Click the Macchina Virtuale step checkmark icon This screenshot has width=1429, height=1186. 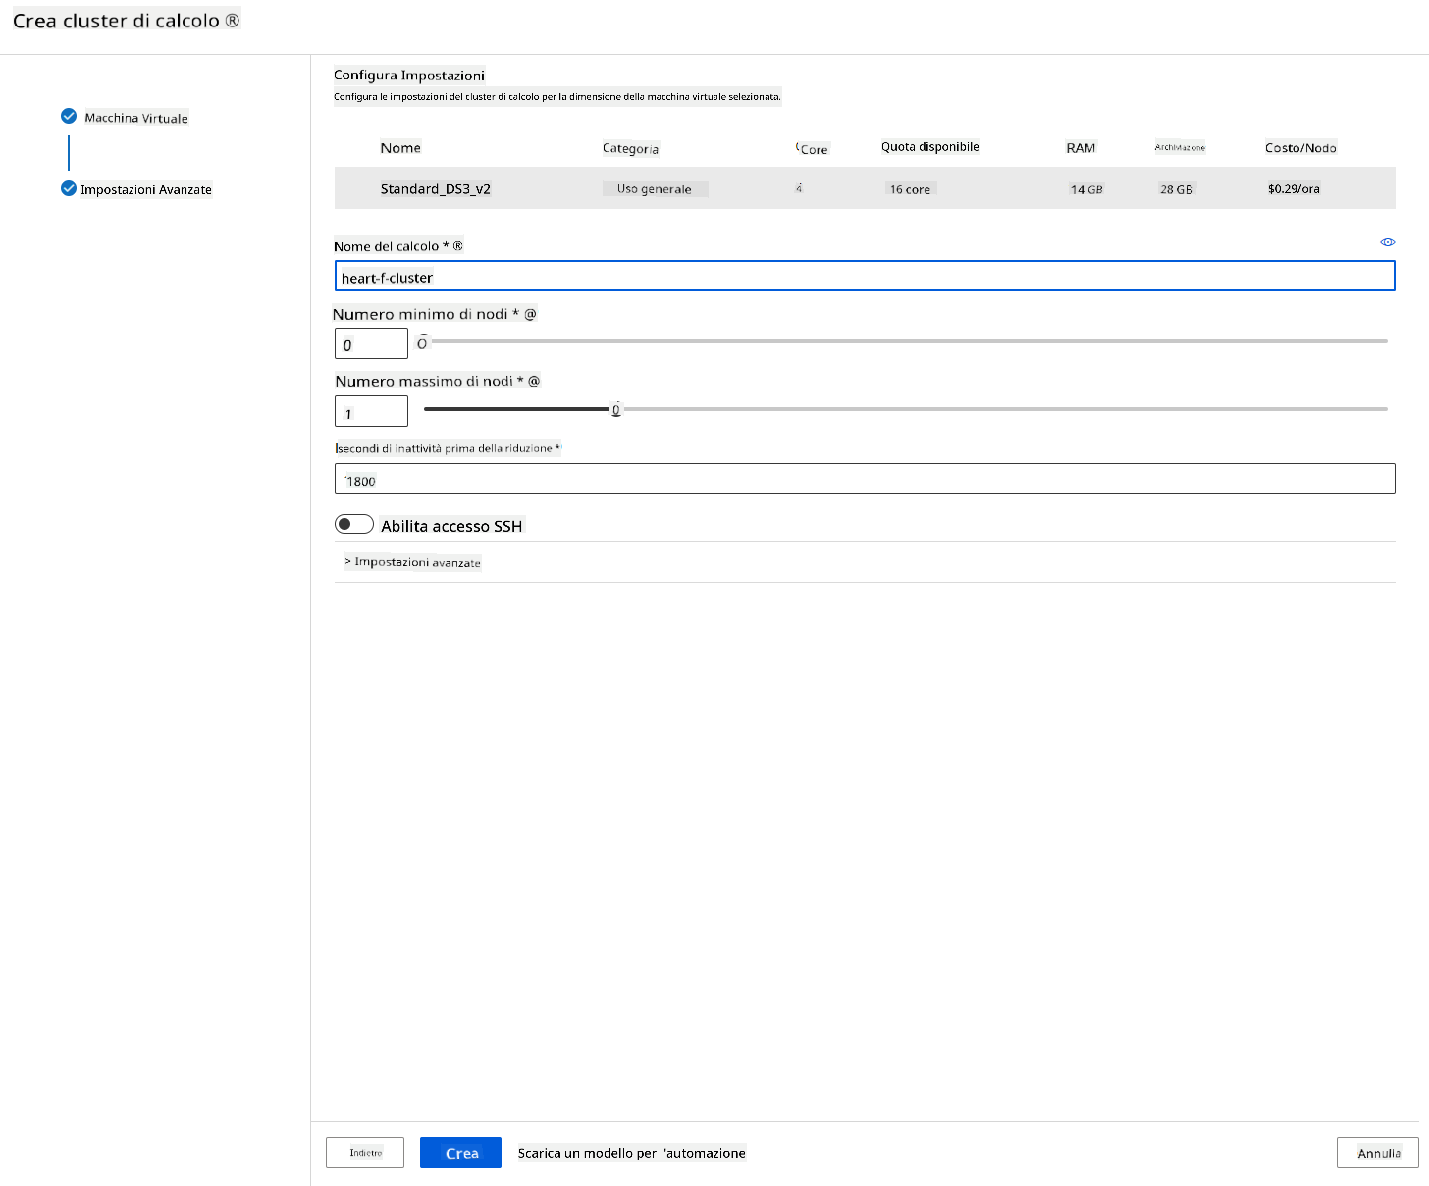(x=69, y=116)
